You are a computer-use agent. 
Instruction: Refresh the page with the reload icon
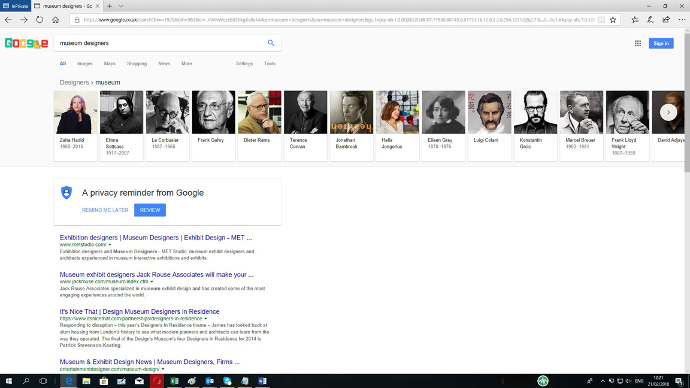(40, 20)
